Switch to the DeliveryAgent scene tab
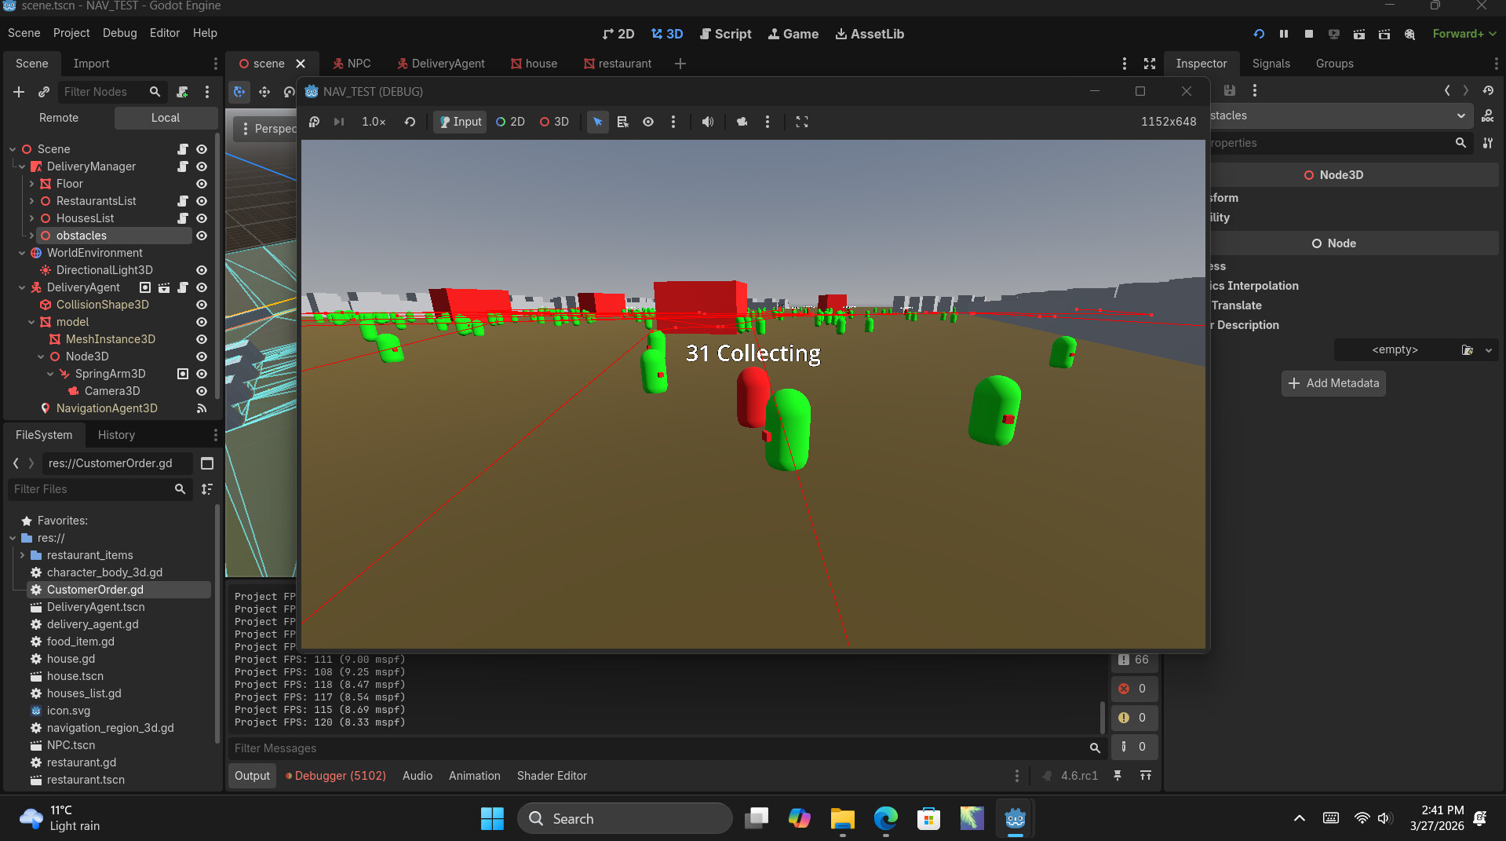1506x841 pixels. (x=440, y=64)
